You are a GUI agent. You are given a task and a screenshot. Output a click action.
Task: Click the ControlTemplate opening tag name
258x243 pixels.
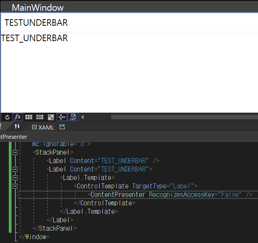[103, 186]
